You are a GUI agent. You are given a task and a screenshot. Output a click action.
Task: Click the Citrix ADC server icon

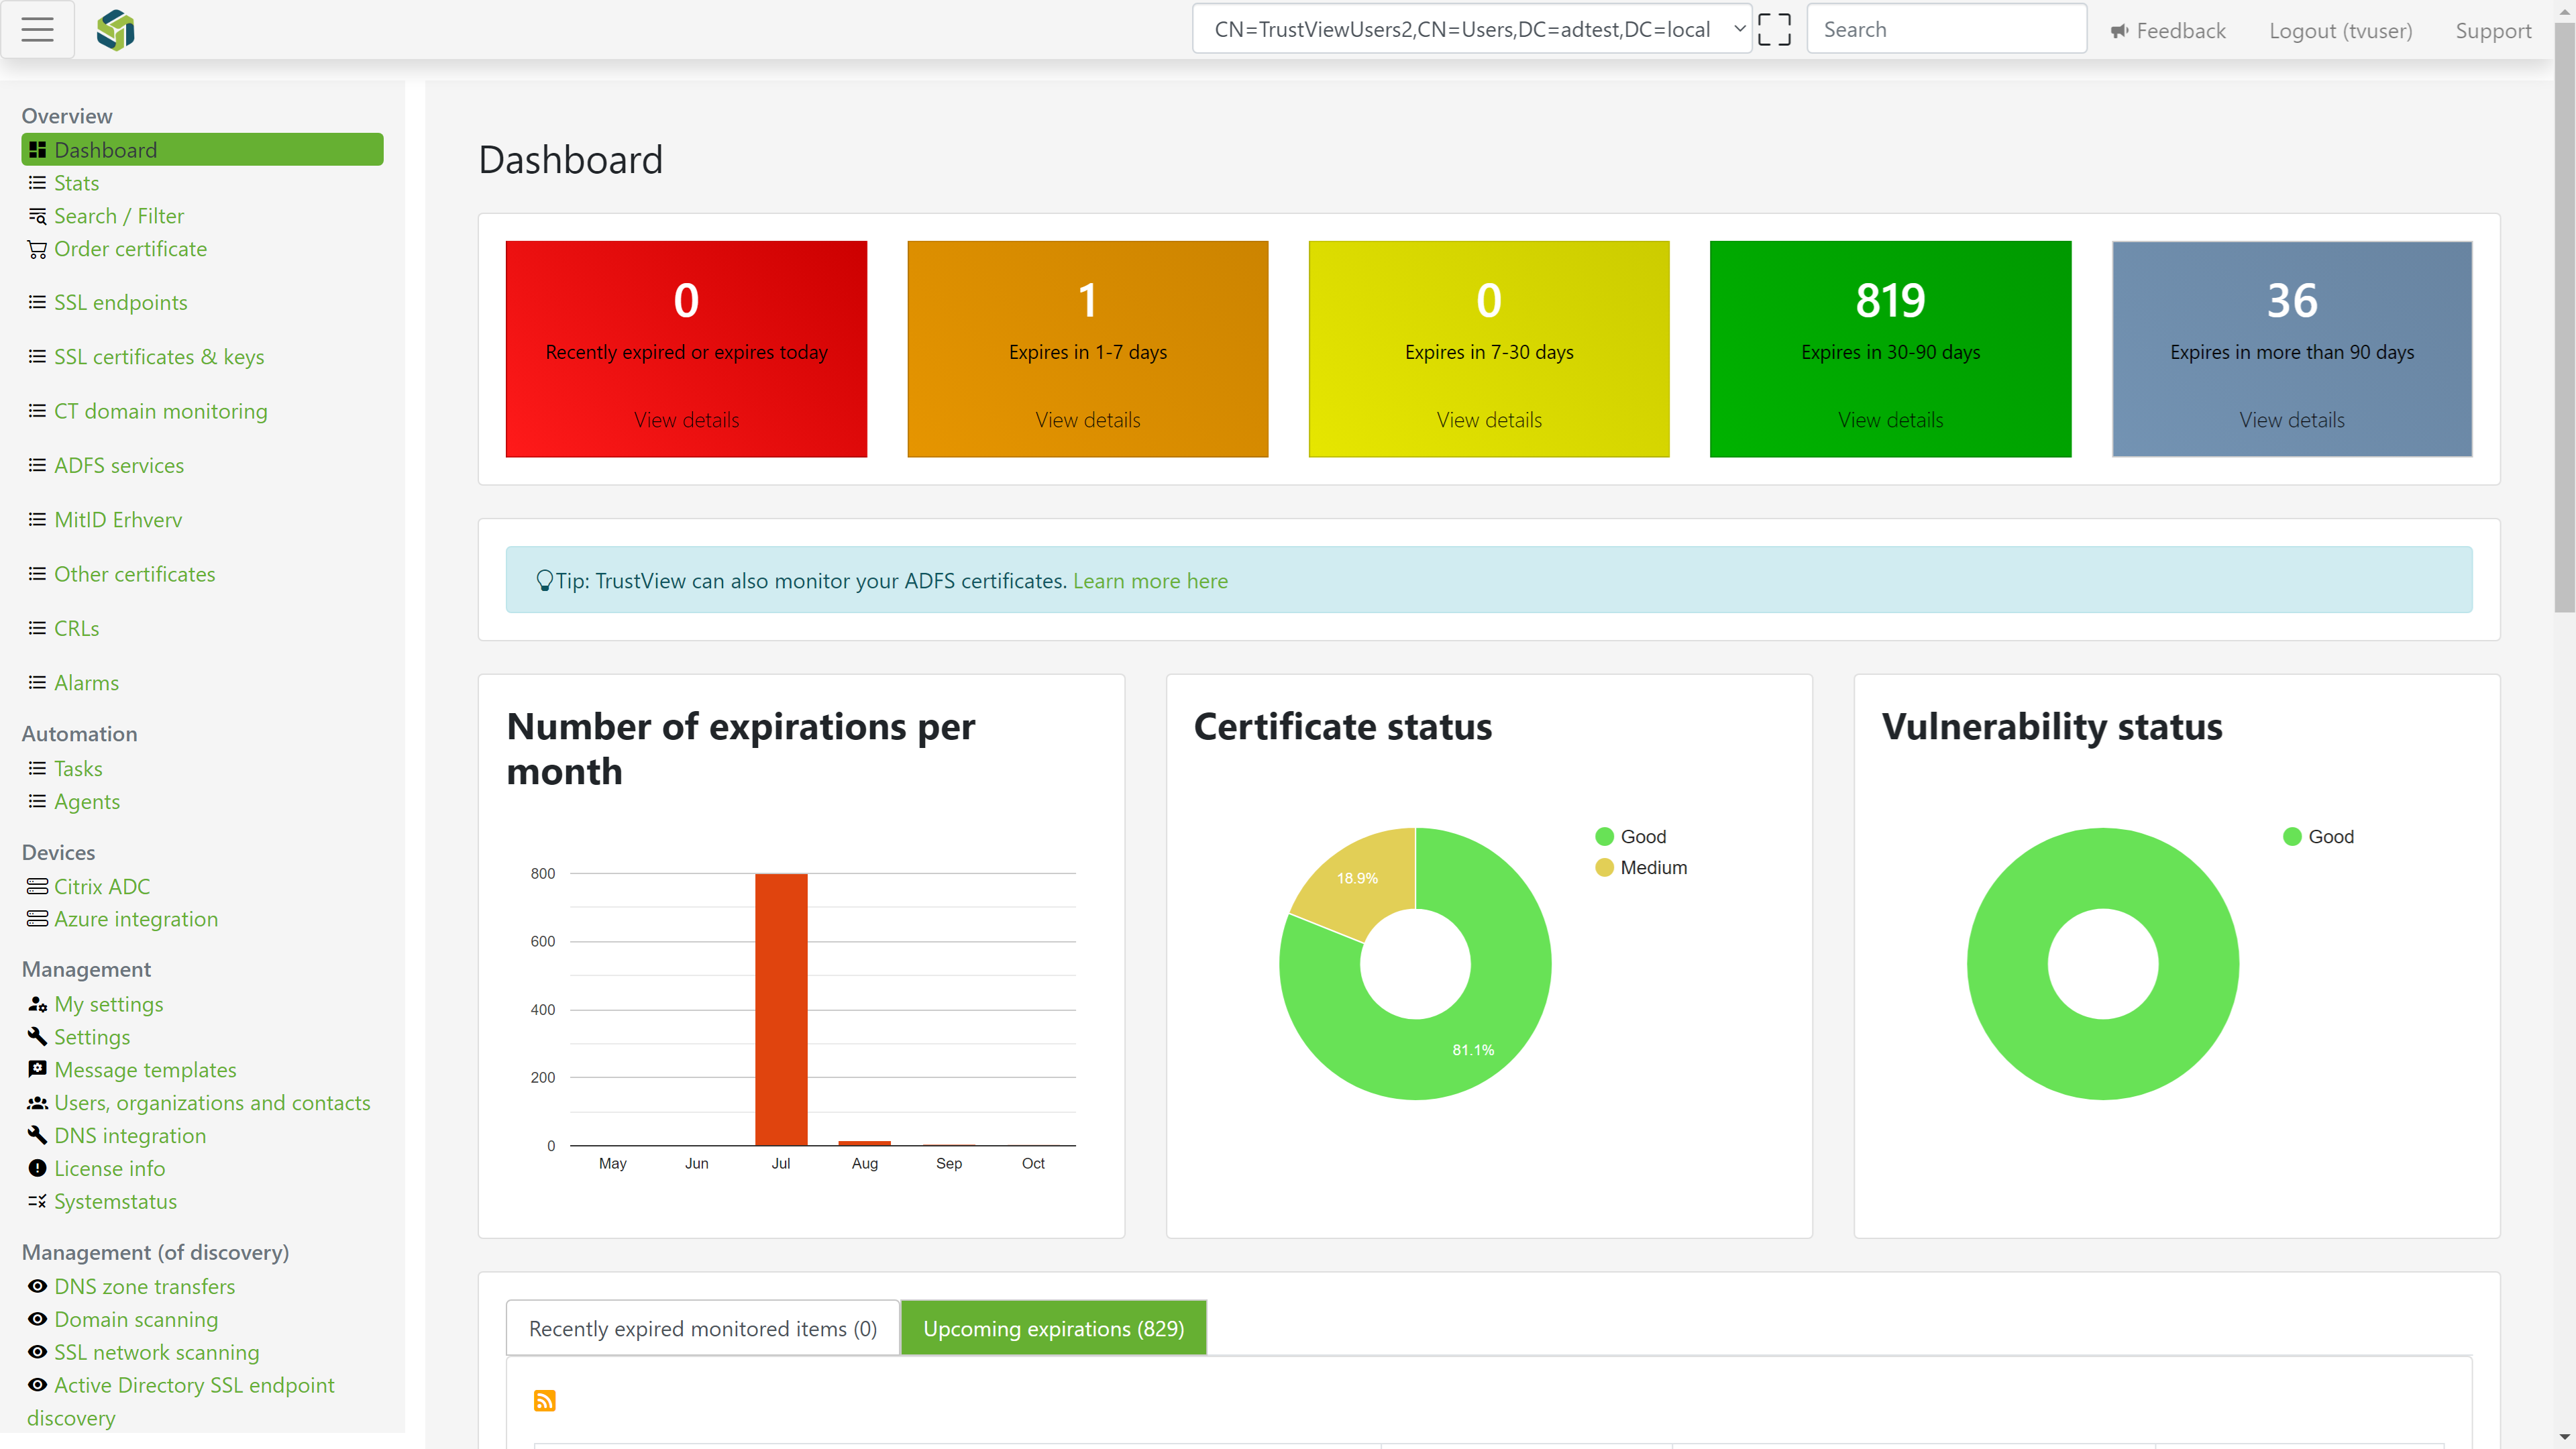(38, 886)
